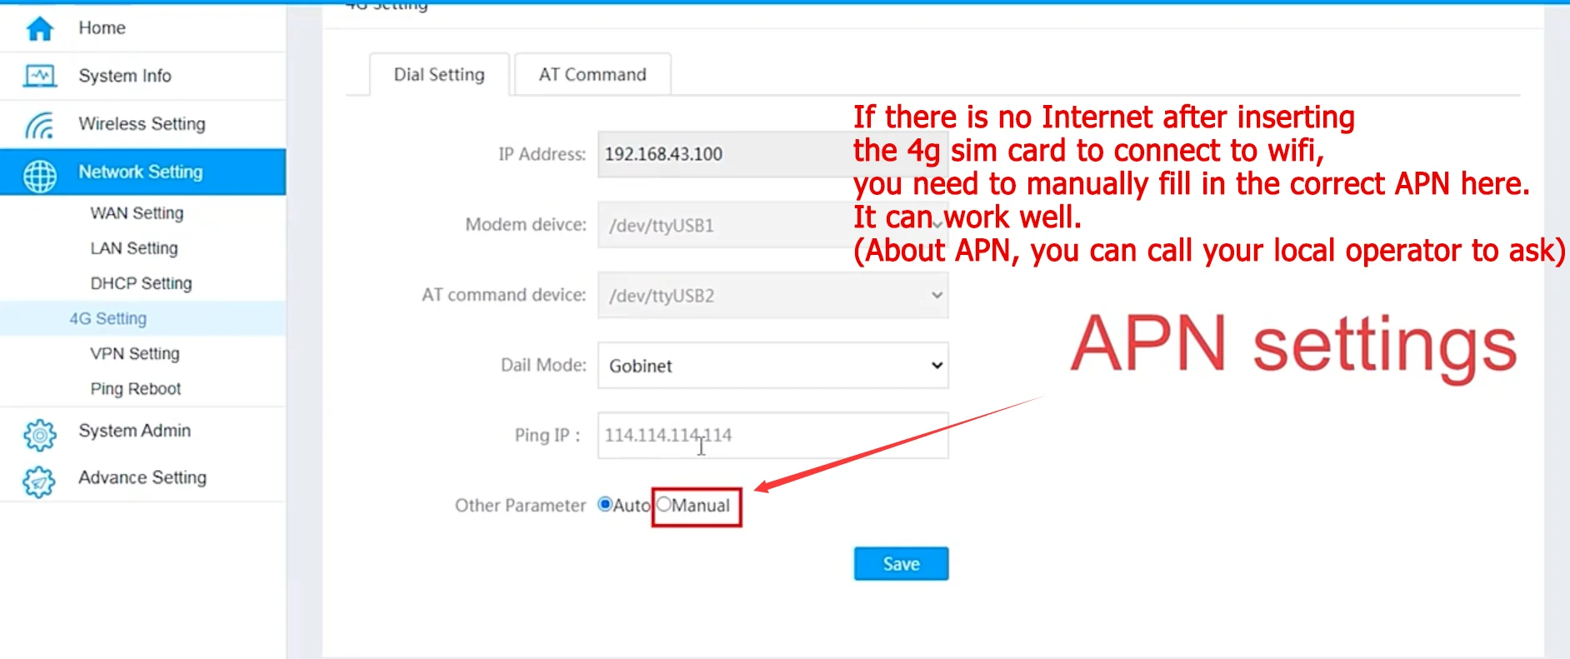Switch to the Dial Setting tab
Image resolution: width=1570 pixels, height=659 pixels.
point(439,75)
